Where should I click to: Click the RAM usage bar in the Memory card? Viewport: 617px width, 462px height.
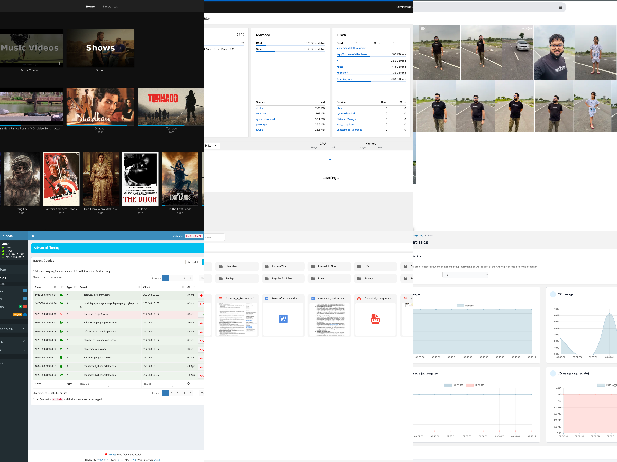pos(290,45)
